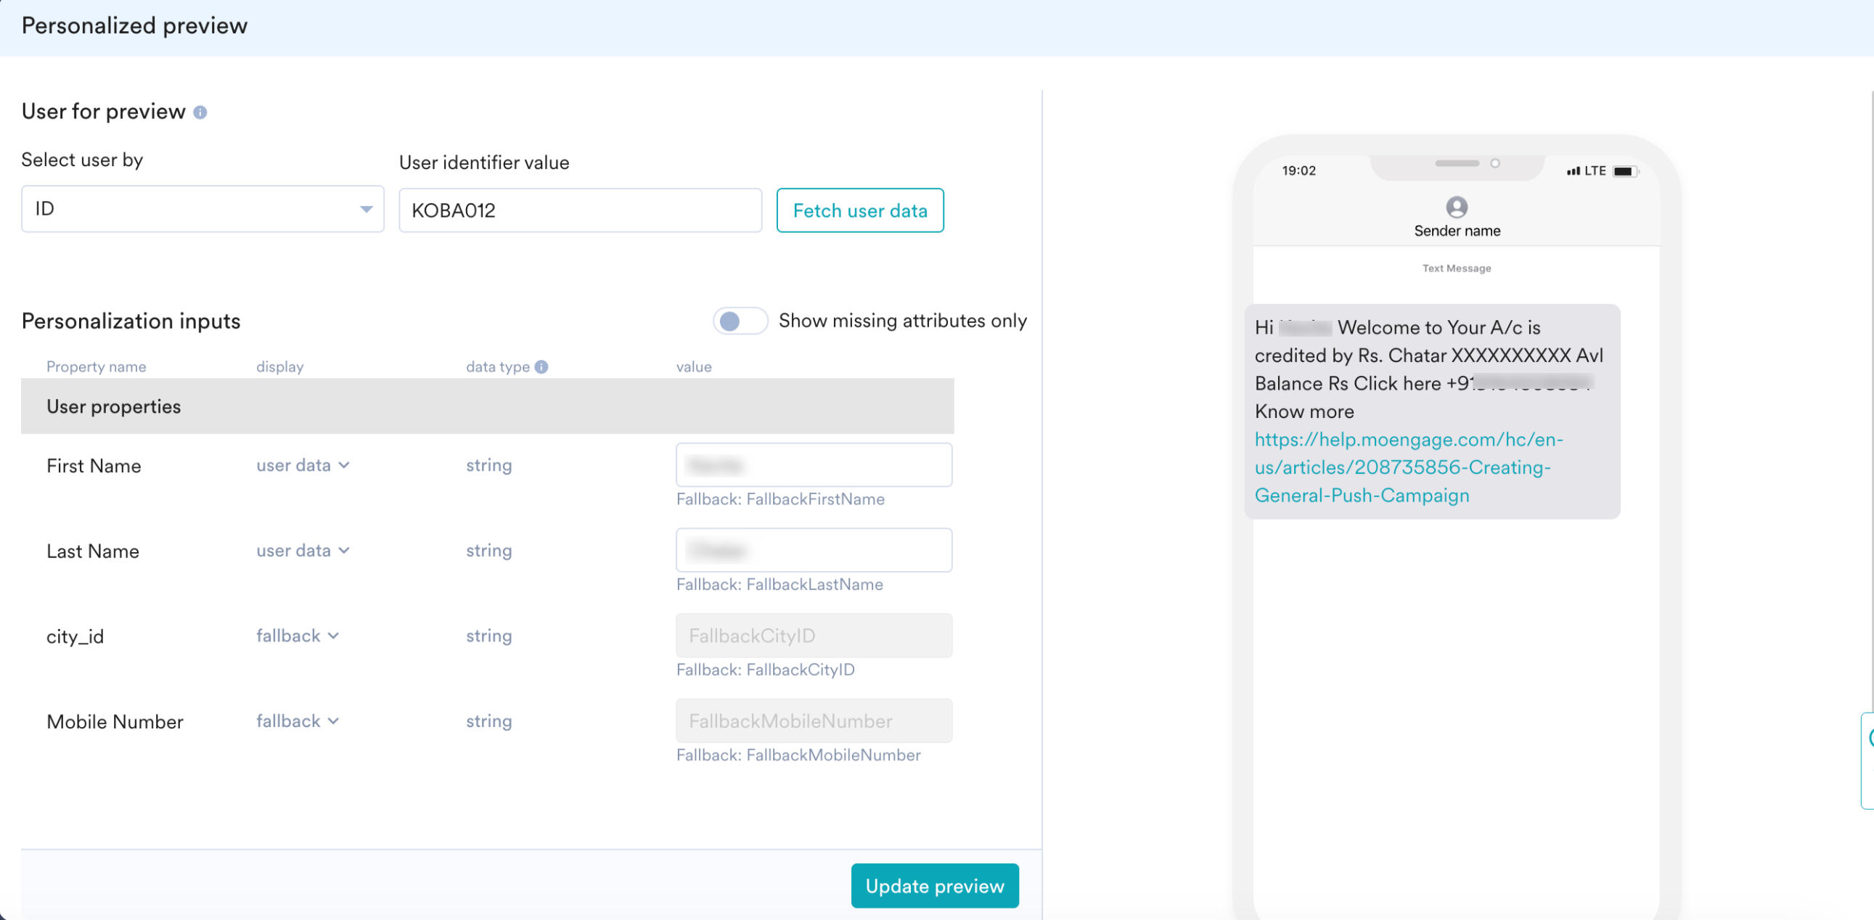Image resolution: width=1874 pixels, height=920 pixels.
Task: Click sender avatar icon in phone preview
Action: [1457, 208]
